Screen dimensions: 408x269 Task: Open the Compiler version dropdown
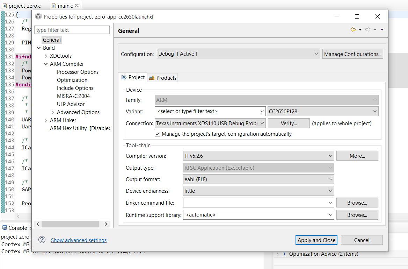(x=258, y=156)
